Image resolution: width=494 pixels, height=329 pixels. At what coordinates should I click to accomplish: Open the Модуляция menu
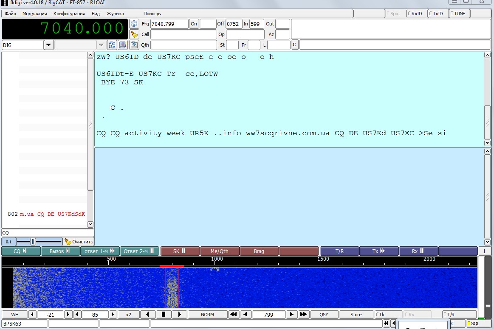tap(34, 14)
